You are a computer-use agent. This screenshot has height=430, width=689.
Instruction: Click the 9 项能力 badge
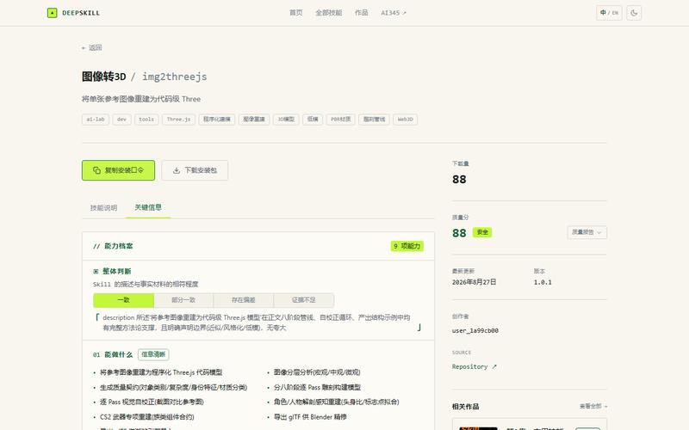[x=407, y=246]
